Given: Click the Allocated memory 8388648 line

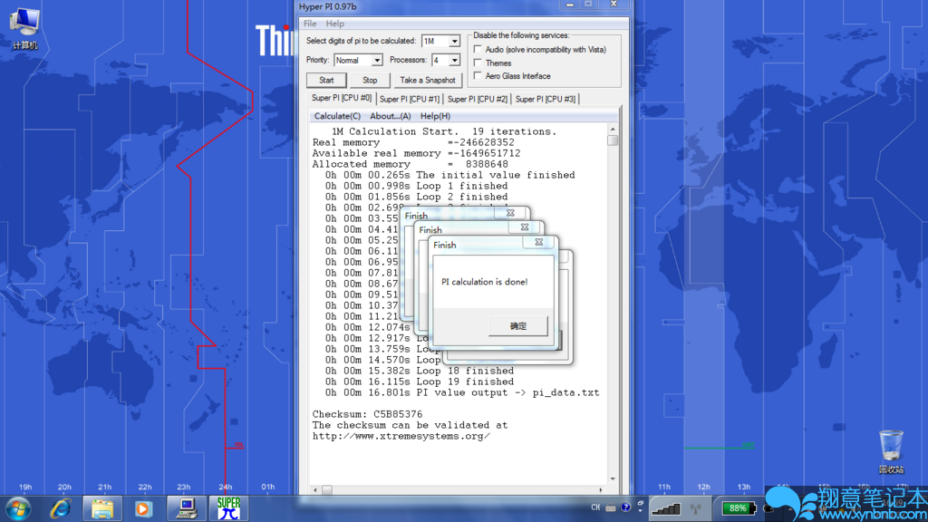Looking at the screenshot, I should tap(411, 165).
